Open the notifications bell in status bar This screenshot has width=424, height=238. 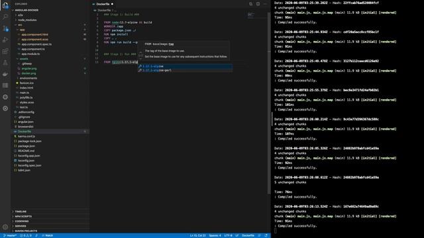[266, 235]
